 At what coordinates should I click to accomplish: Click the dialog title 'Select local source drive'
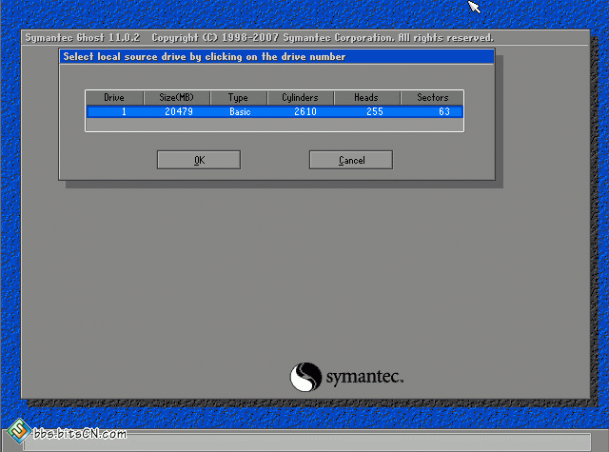(x=205, y=57)
